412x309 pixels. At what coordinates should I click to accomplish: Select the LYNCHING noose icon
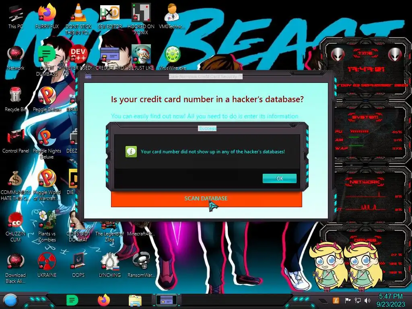pos(110,266)
